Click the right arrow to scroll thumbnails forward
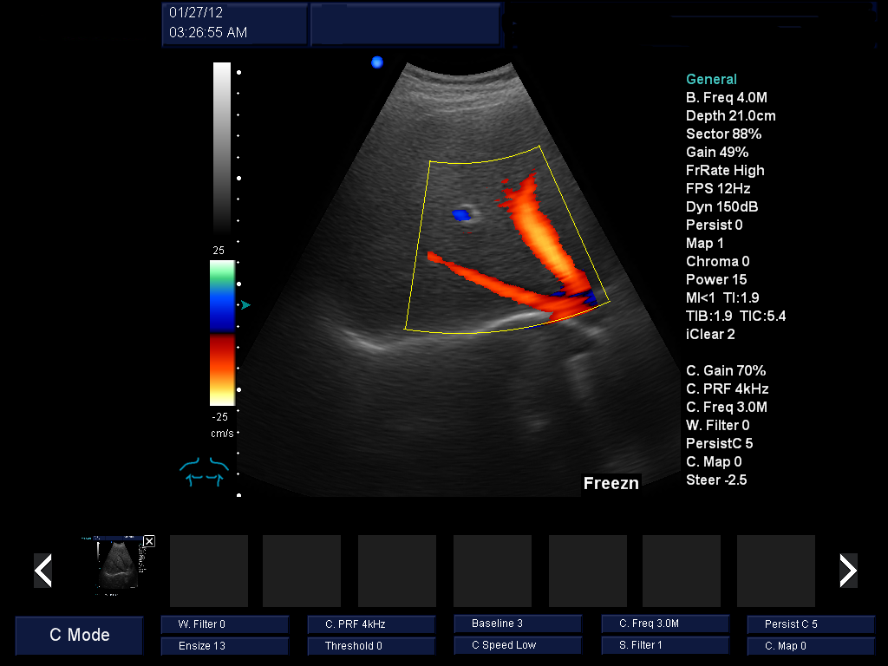The height and width of the screenshot is (666, 888). click(848, 571)
